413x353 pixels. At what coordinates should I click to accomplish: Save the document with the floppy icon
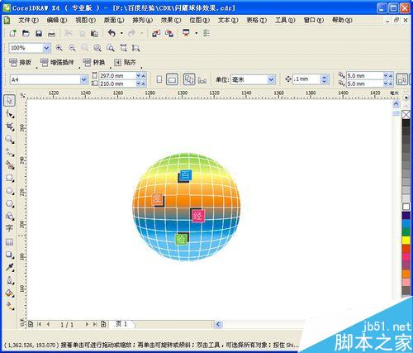pyautogui.click(x=39, y=33)
